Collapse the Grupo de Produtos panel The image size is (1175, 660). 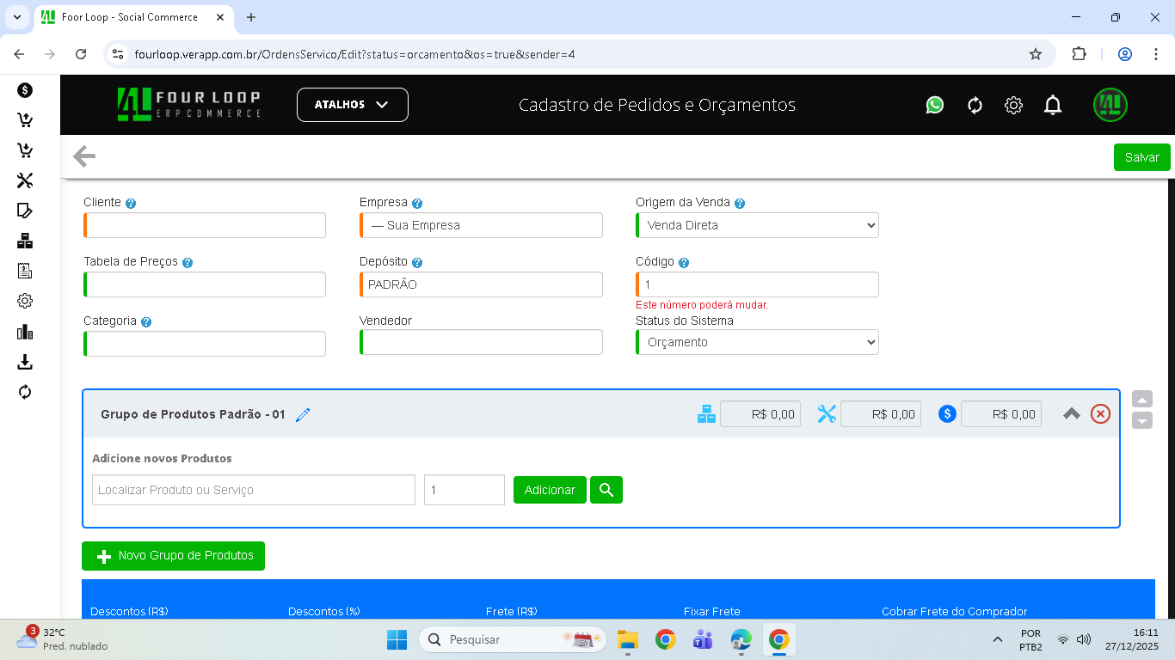click(x=1072, y=414)
